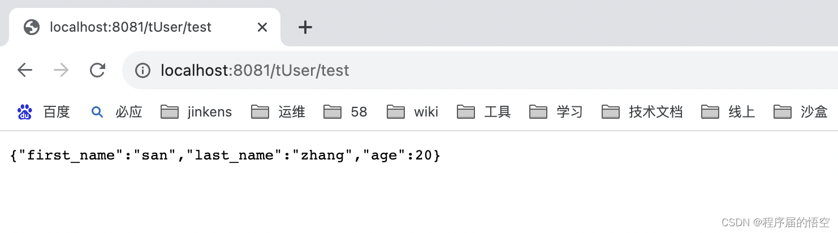Reload the page with refresh icon

pyautogui.click(x=98, y=70)
